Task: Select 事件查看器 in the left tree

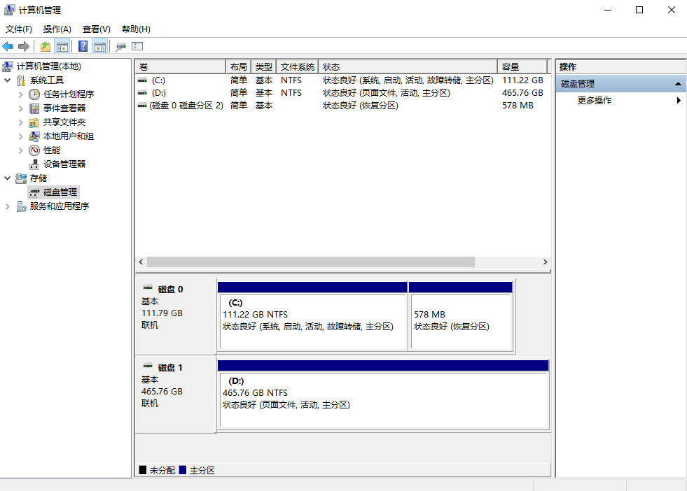Action: coord(64,108)
